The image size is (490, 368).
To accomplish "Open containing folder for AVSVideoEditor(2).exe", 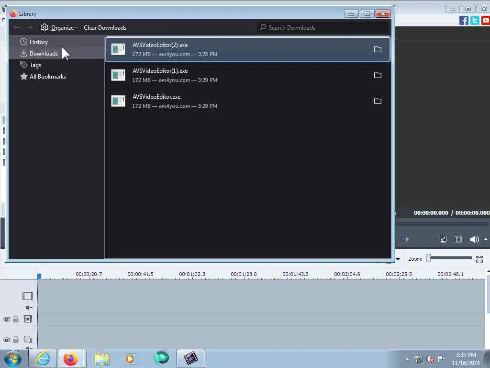I will (x=378, y=49).
